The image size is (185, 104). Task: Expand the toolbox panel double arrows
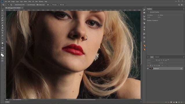click(1, 7)
